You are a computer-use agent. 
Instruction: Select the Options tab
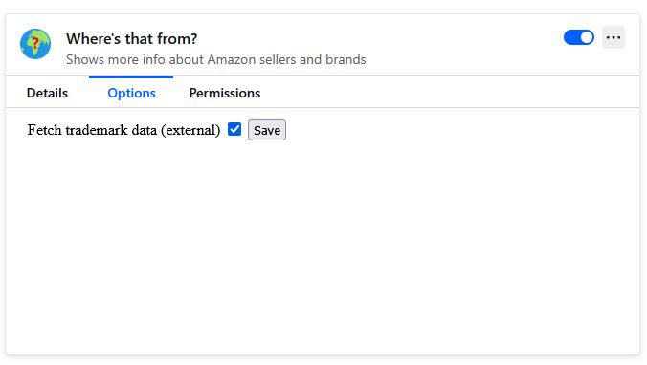(x=132, y=93)
